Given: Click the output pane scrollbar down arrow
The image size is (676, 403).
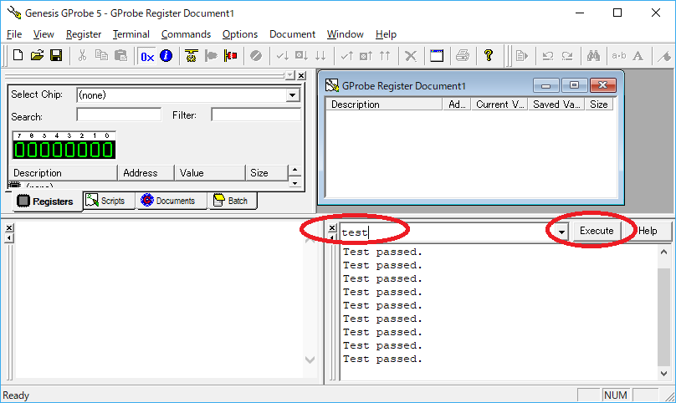Looking at the screenshot, I should tap(664, 373).
